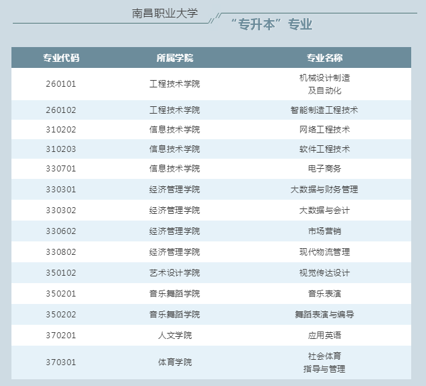426x386 pixels.
Task: Select the 体育学院 college cell
Action: point(174,362)
